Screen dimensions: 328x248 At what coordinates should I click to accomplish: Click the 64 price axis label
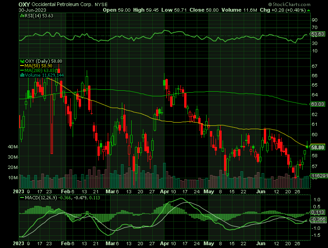tap(314, 95)
